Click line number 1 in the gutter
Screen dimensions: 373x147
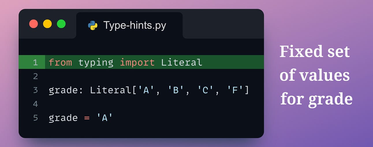pos(35,62)
